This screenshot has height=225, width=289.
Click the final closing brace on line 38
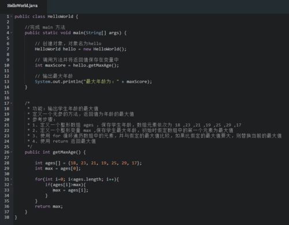pyautogui.click(x=16, y=217)
